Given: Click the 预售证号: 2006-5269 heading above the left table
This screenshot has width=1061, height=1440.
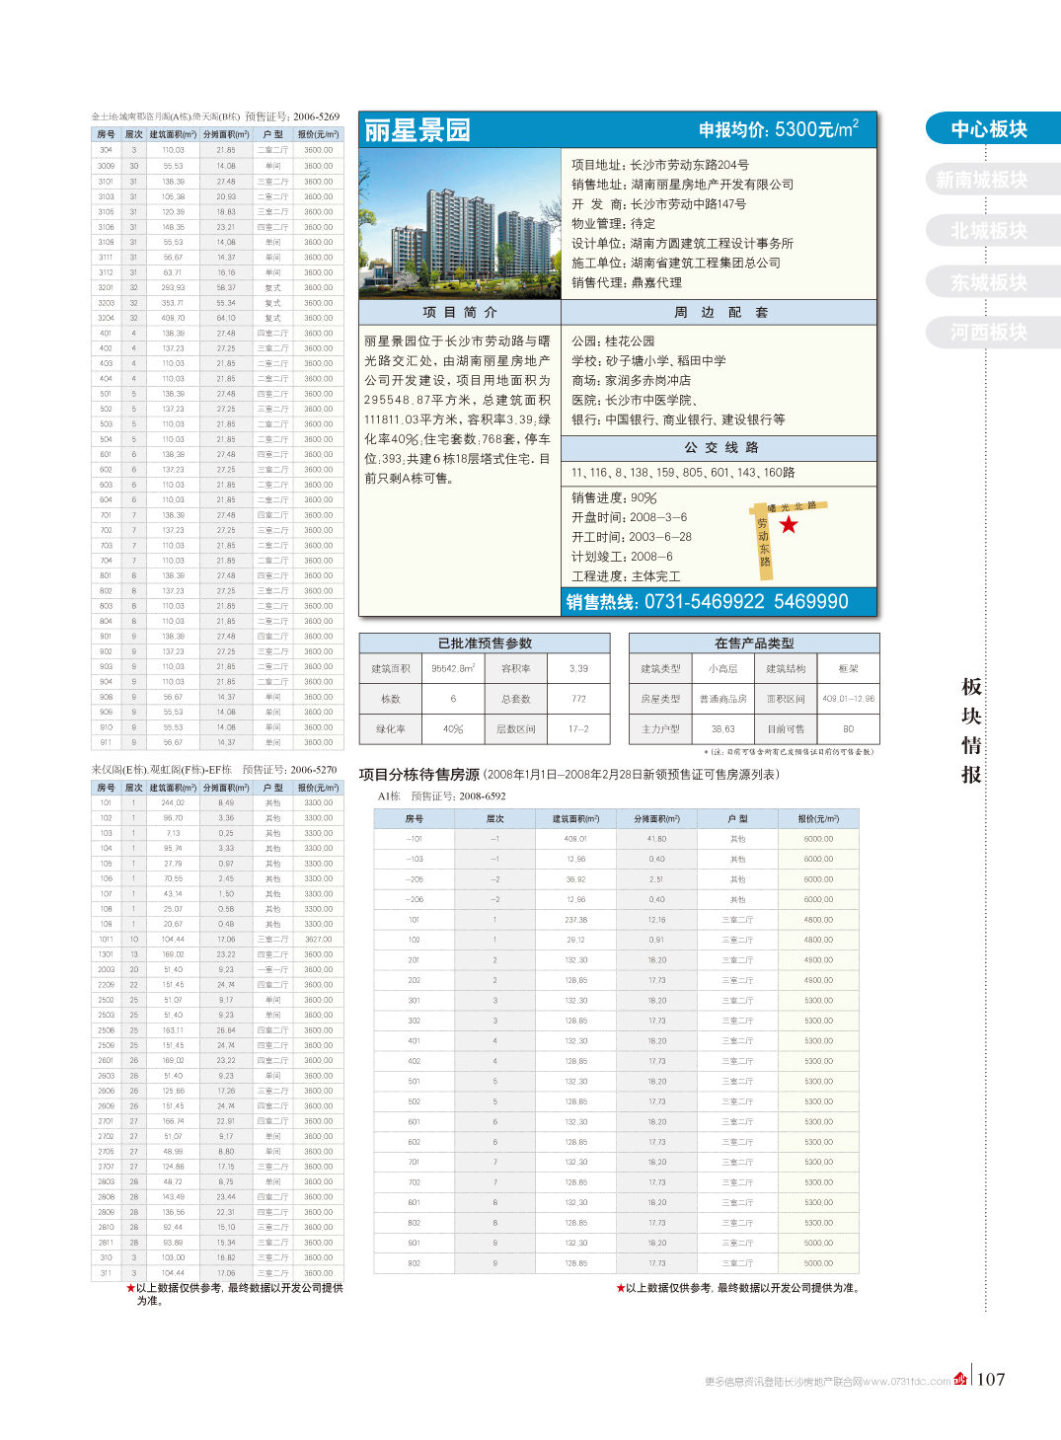Looking at the screenshot, I should click(291, 116).
